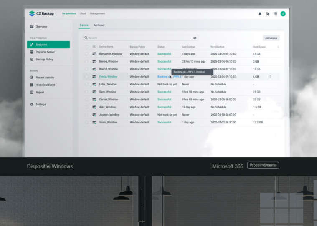Open the underlined device link in the backing-up row
Screen dimensions: 317x226
click(108, 77)
